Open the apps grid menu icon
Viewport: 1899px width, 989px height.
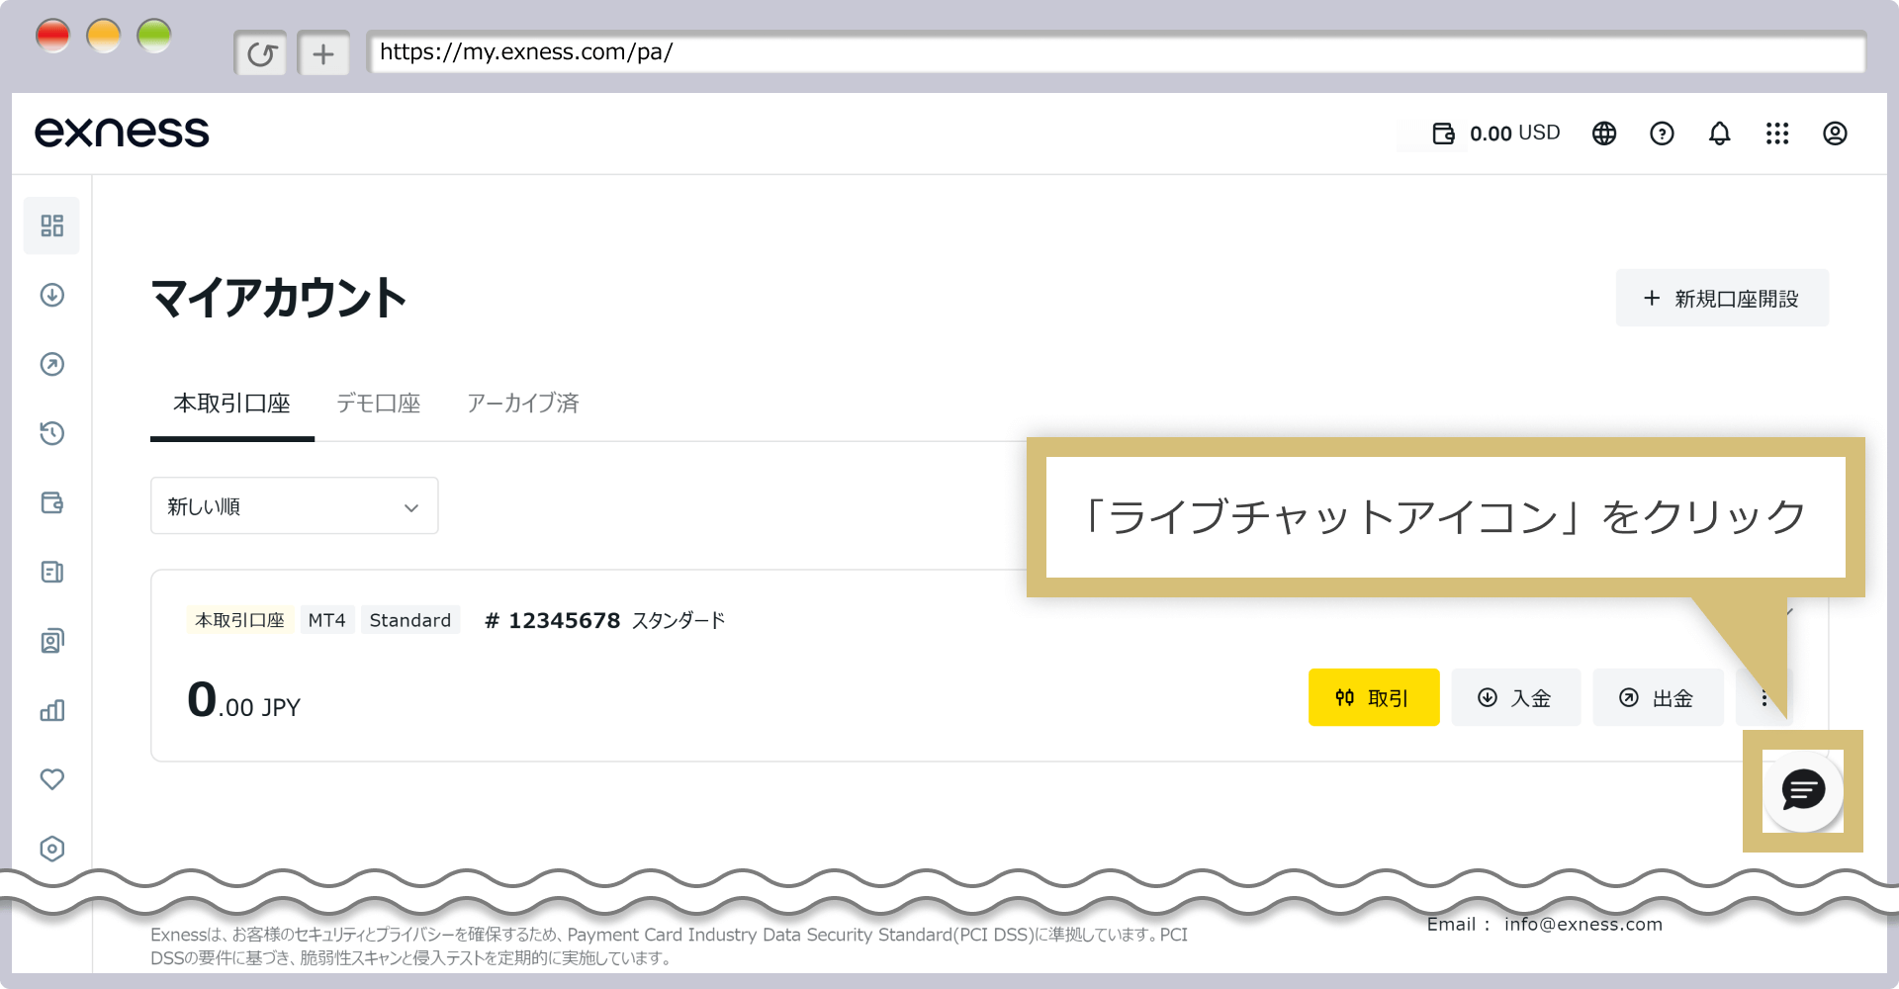tap(1777, 134)
